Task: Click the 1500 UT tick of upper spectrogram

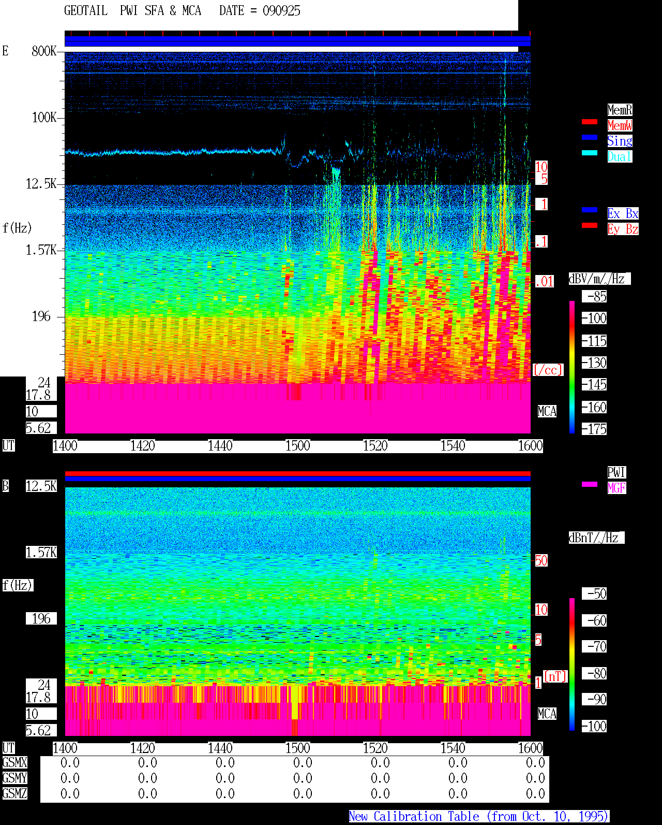Action: 297,446
